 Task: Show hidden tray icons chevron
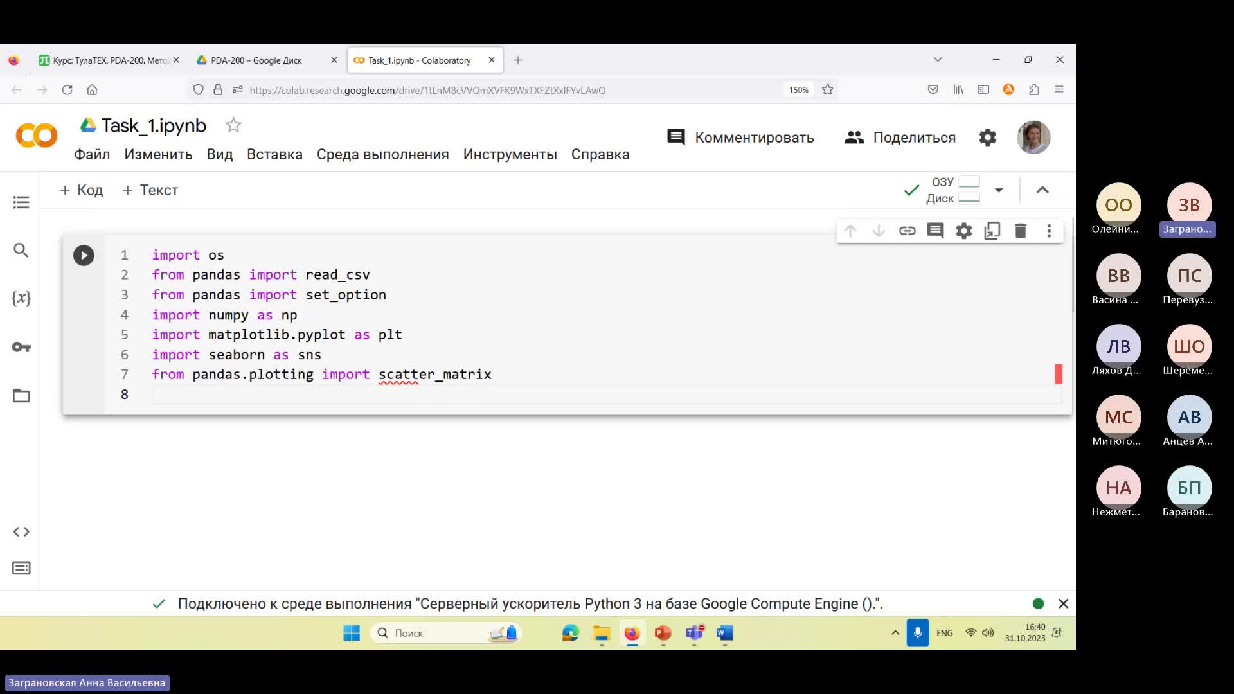tap(895, 633)
